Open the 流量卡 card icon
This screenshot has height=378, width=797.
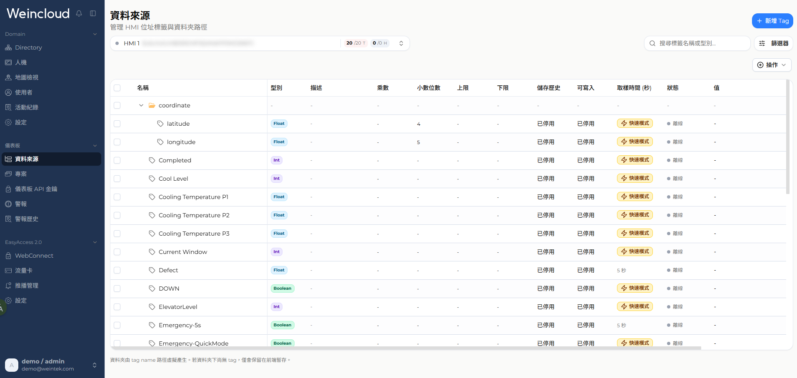click(8, 271)
